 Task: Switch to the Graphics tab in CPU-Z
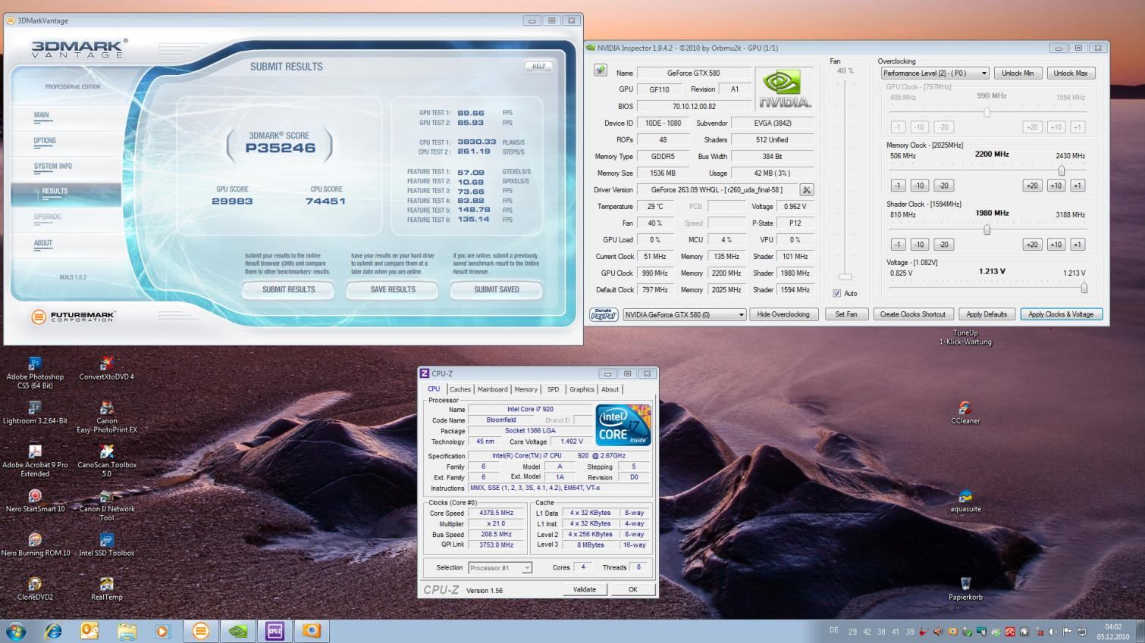coord(582,389)
